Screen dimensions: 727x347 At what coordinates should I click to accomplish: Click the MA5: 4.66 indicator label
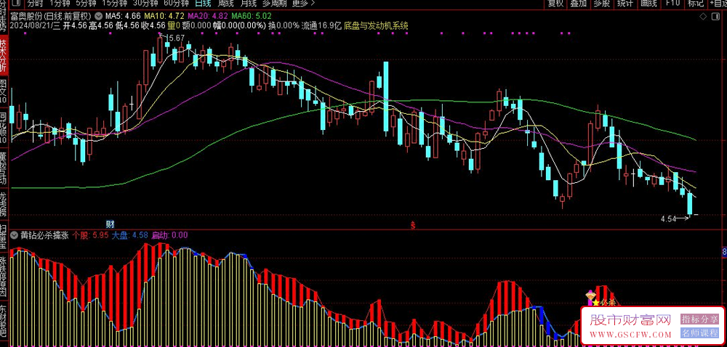122,16
